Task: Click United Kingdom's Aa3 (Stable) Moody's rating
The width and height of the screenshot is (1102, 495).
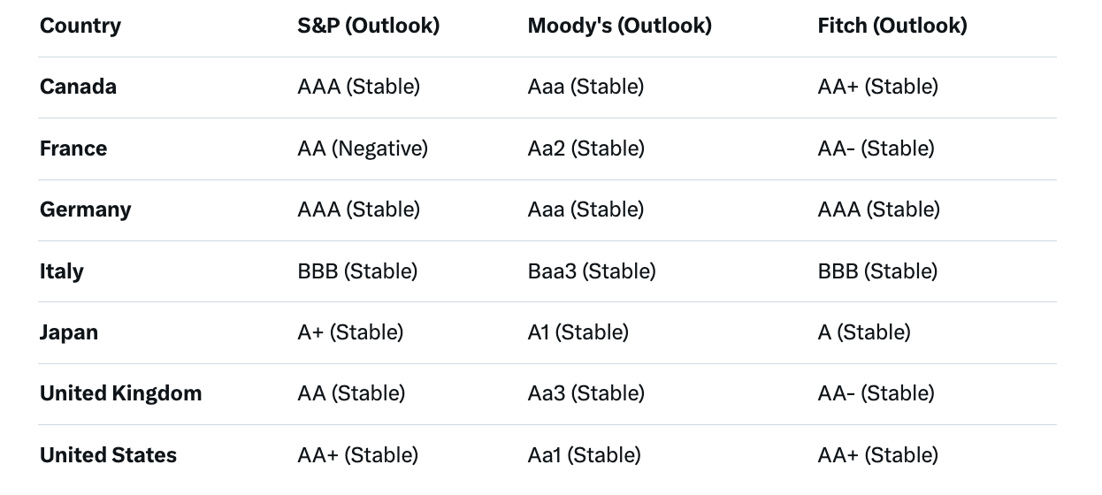Action: (x=585, y=393)
